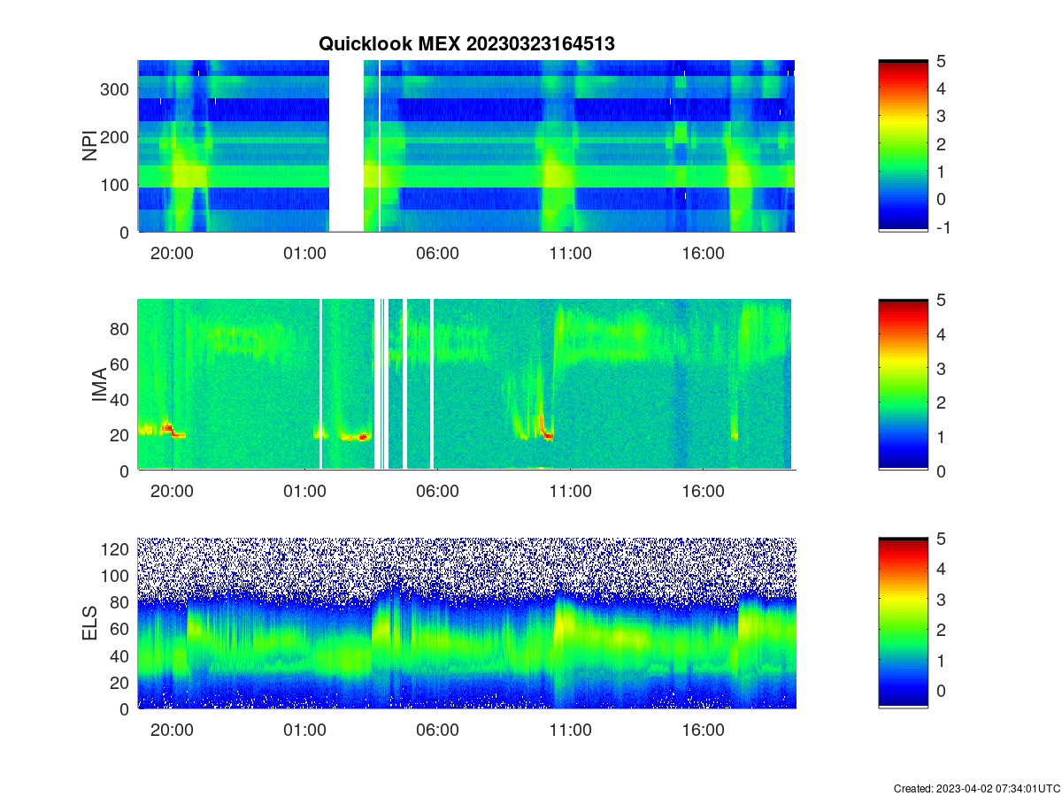Click the 11:00 tick under the ELS plot
1062x796 pixels.
pyautogui.click(x=570, y=731)
